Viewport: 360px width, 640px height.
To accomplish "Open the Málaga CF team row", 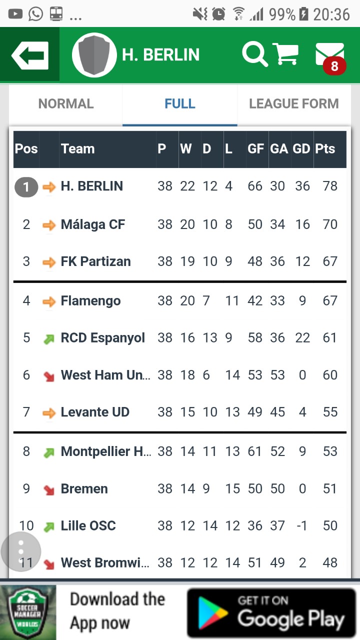I will point(93,224).
